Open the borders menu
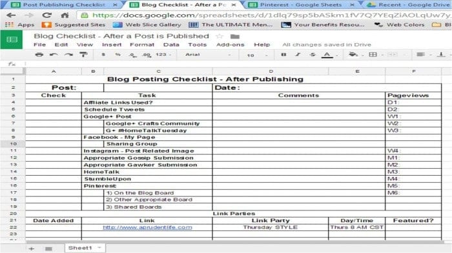This screenshot has width=452, height=253. [x=373, y=54]
